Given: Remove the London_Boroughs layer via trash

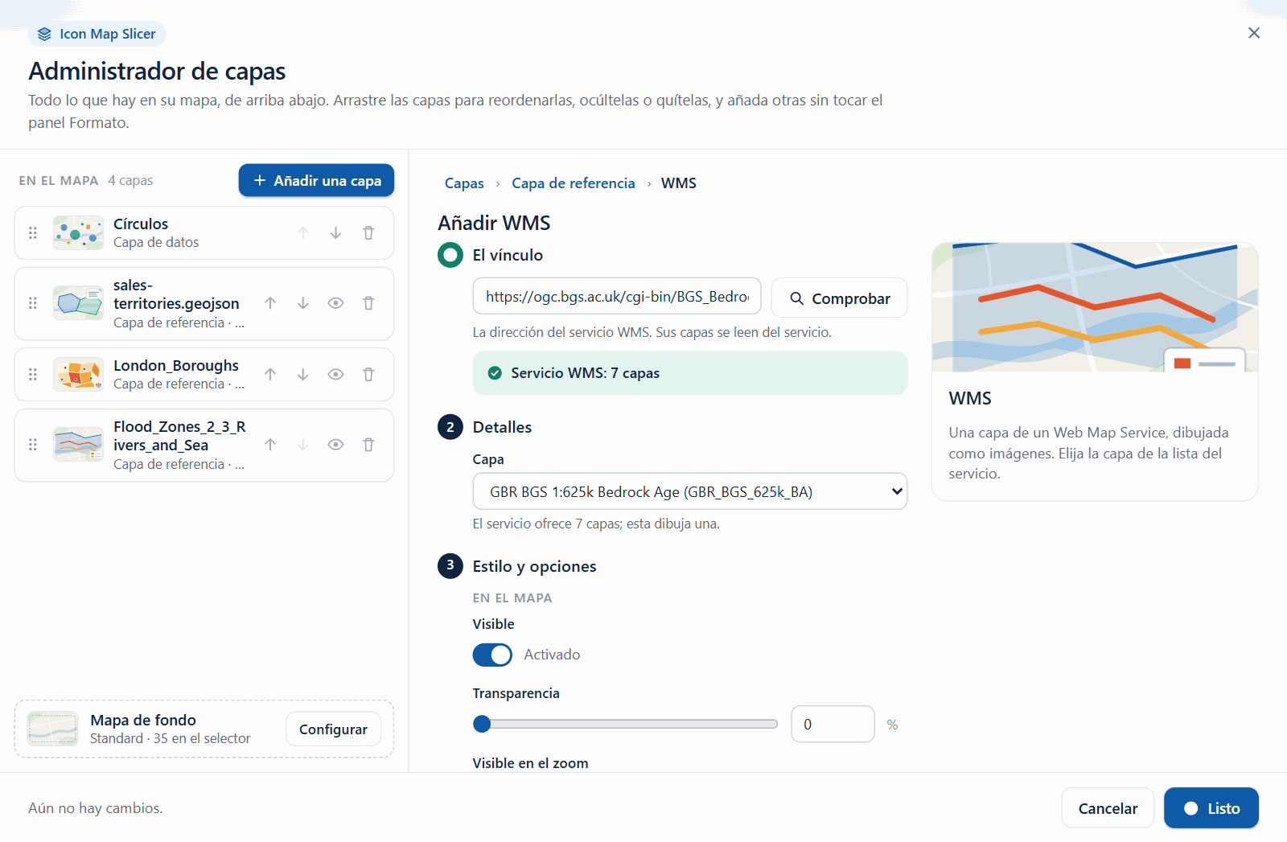Looking at the screenshot, I should [368, 374].
